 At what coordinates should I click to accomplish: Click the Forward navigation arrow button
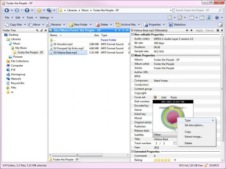17,10
